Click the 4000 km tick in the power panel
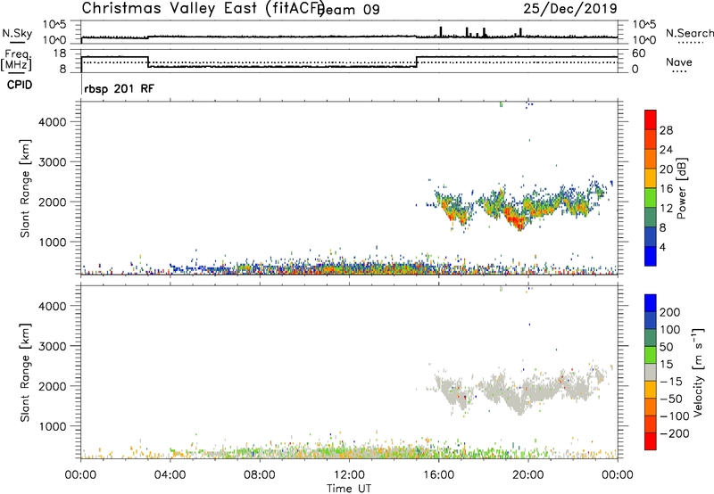The image size is (714, 494). [53, 122]
